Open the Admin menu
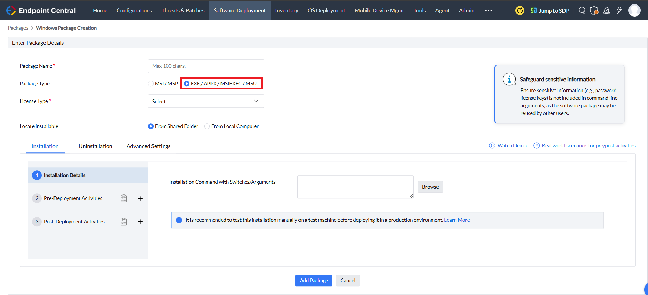648x295 pixels. 467,10
